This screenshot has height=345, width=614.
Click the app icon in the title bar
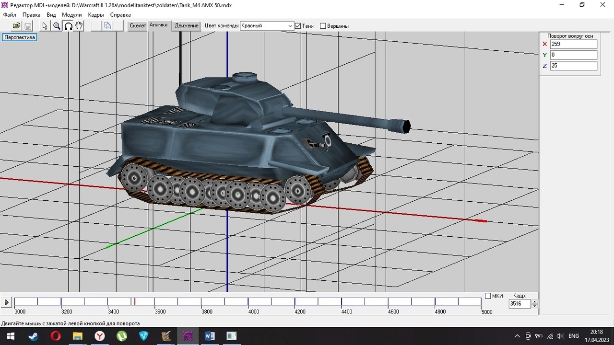point(5,5)
